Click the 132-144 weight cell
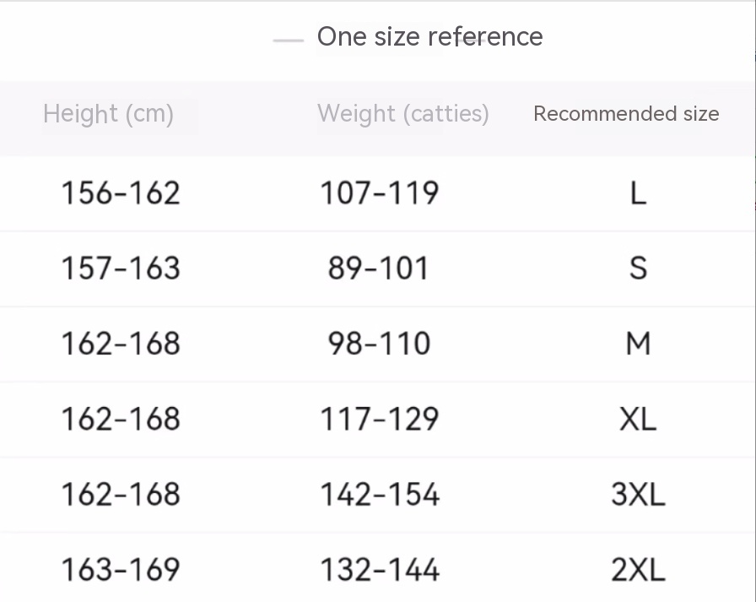 pyautogui.click(x=380, y=570)
